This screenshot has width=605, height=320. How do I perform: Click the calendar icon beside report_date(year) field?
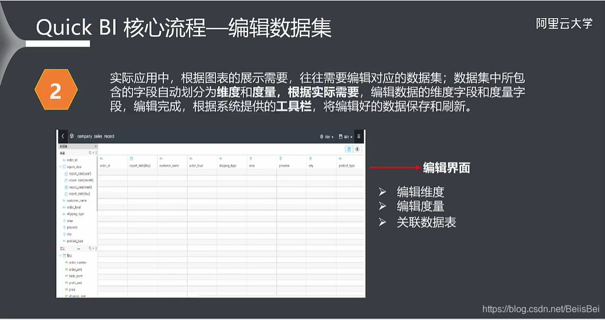(66, 174)
